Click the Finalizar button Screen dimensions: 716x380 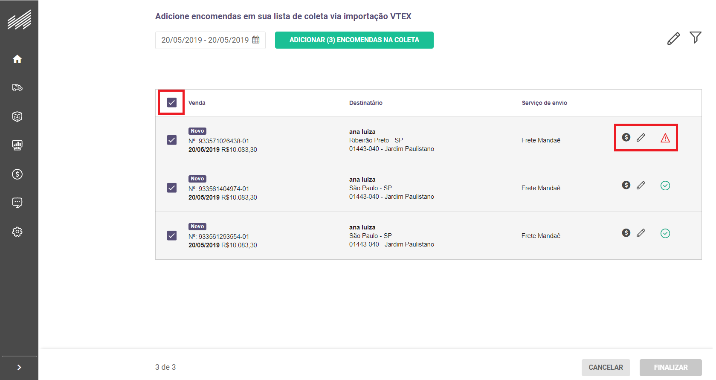670,367
